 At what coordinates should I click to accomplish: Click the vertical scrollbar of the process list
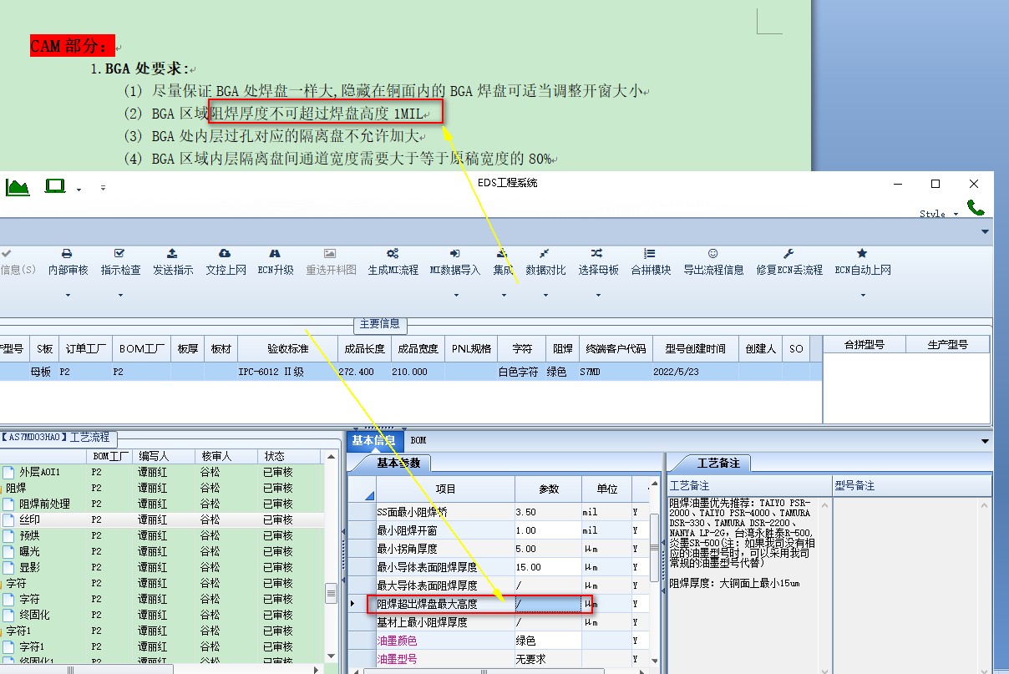pos(331,558)
